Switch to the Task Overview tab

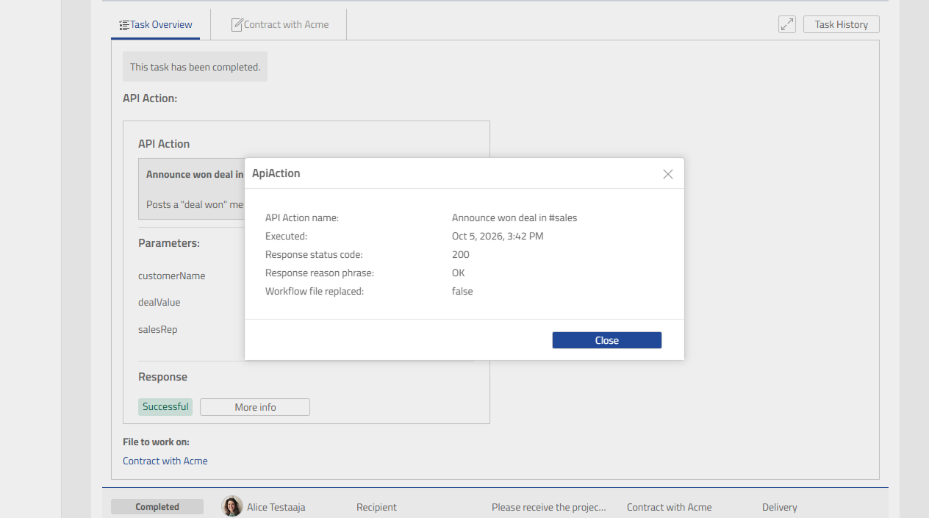click(156, 24)
